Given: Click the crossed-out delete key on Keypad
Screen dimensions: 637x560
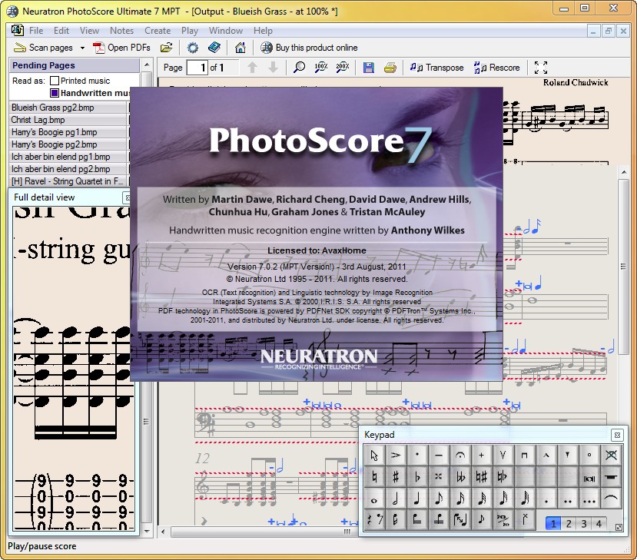Looking at the screenshot, I should [611, 456].
